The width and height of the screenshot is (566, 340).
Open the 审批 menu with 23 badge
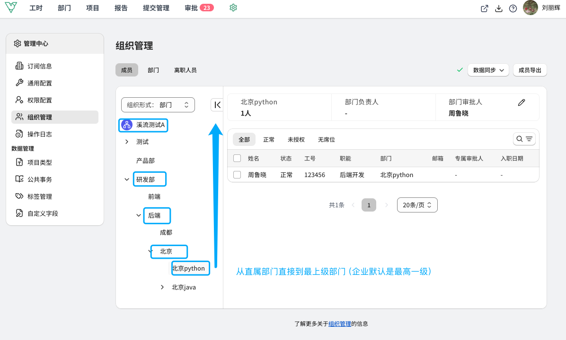[x=199, y=8]
